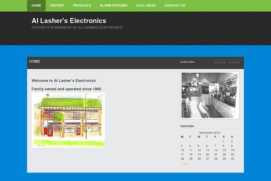Click the second small box beside Subscribe
Viewport: 271px width, 181px height.
pyautogui.click(x=234, y=62)
